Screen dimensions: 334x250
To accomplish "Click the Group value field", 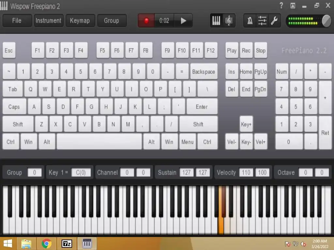I will coord(35,173).
